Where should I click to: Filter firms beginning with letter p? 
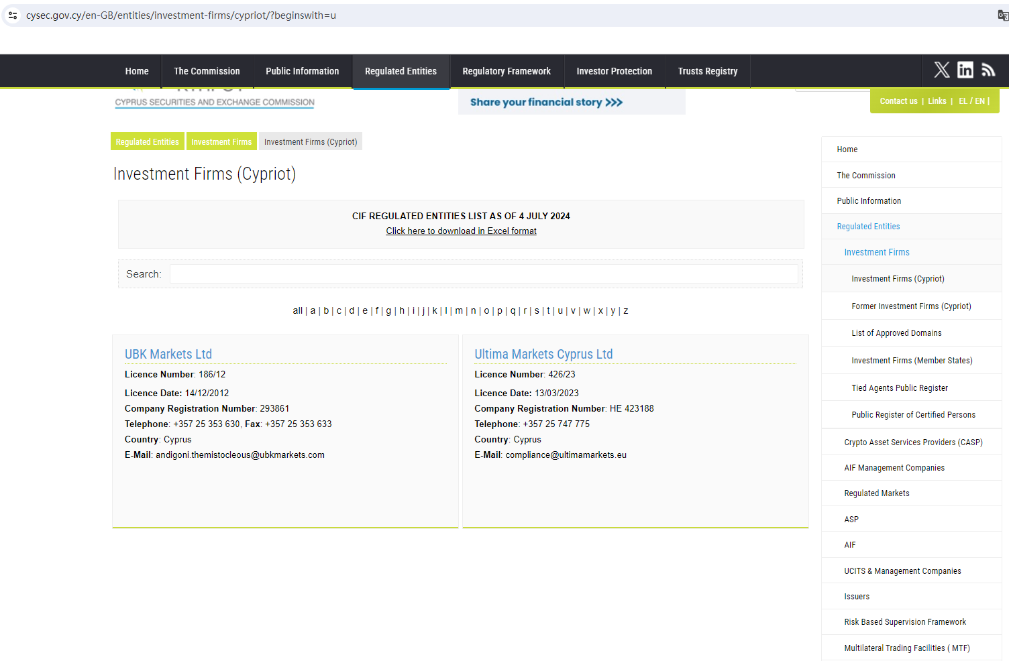[x=500, y=310]
